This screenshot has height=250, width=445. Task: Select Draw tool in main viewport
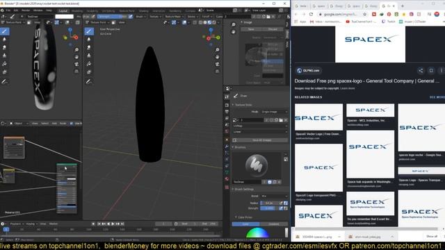tap(89, 31)
